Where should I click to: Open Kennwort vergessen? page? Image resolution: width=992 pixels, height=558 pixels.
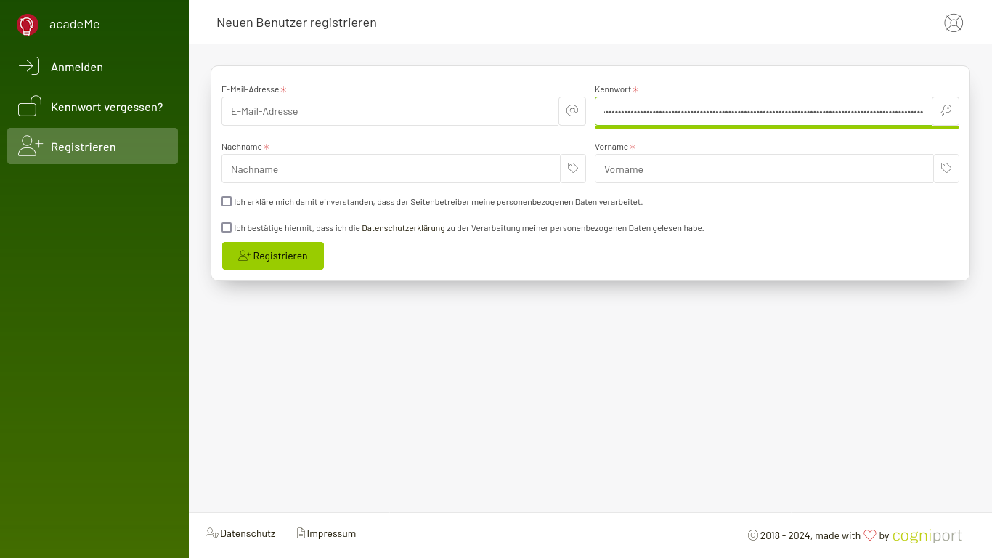[x=92, y=107]
